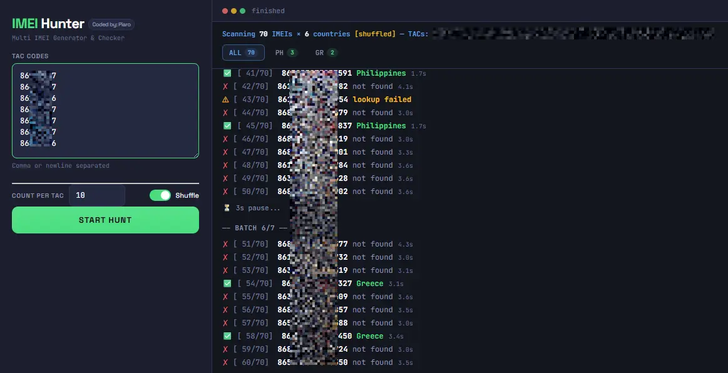Click the Philippines result on row 45/70
Viewport: 728px width, 373px height.
pos(381,126)
